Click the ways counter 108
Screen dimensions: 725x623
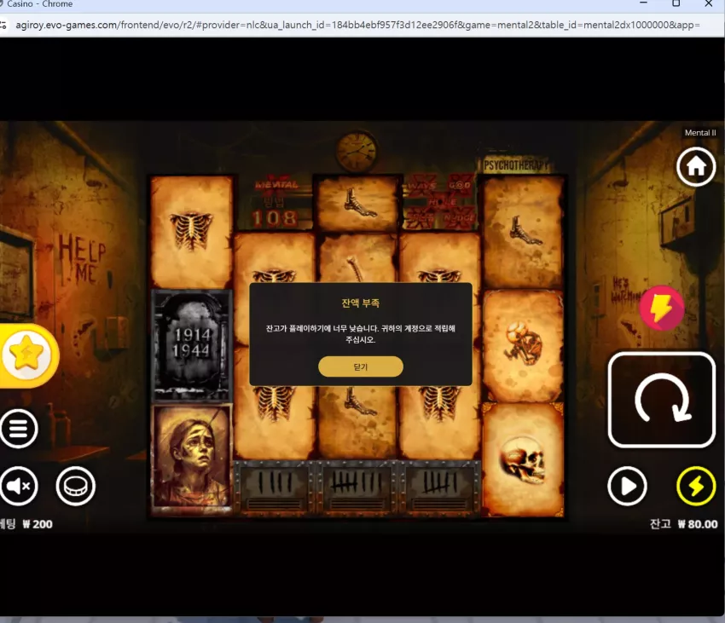coord(275,217)
